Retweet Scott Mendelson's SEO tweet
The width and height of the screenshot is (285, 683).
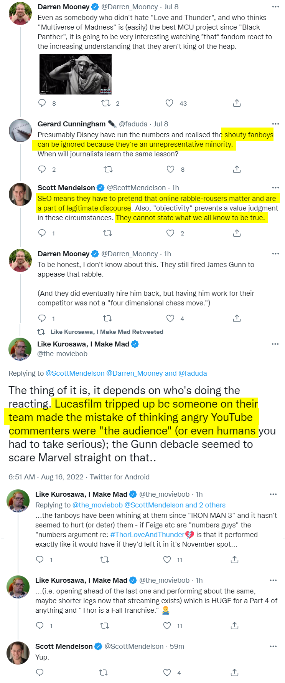[108, 233]
